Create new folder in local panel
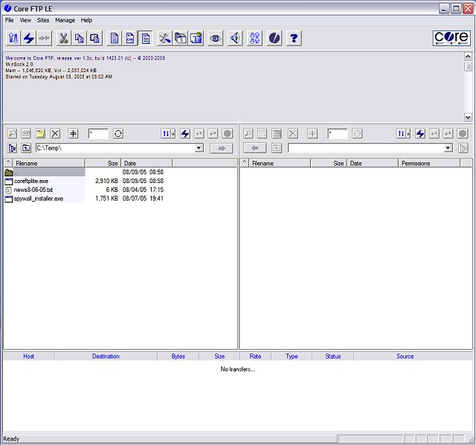The width and height of the screenshot is (476, 445). point(41,133)
